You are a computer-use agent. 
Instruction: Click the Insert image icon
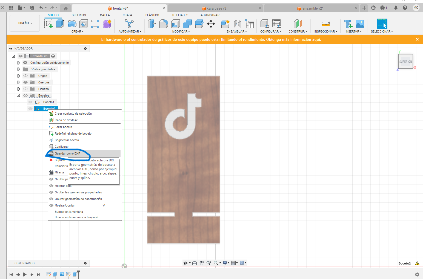[x=360, y=24]
